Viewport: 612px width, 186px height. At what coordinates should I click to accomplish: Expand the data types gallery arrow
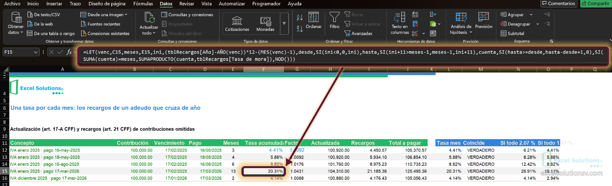click(284, 23)
